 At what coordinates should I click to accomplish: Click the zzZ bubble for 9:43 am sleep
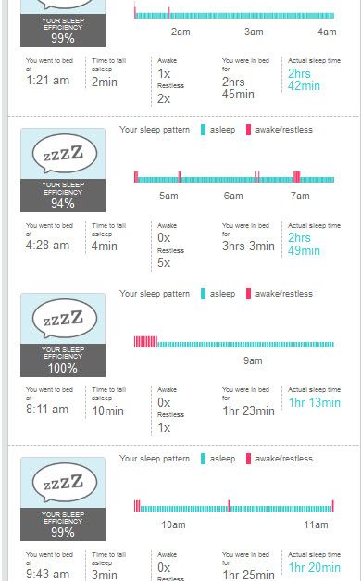[x=65, y=482]
